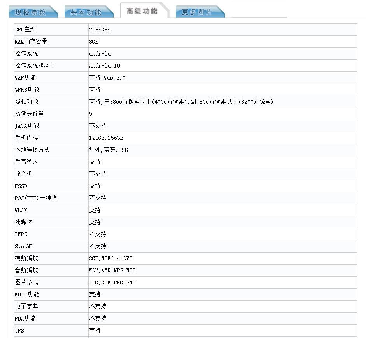Click 不支持 in the PDA功能 row

pyautogui.click(x=98, y=319)
